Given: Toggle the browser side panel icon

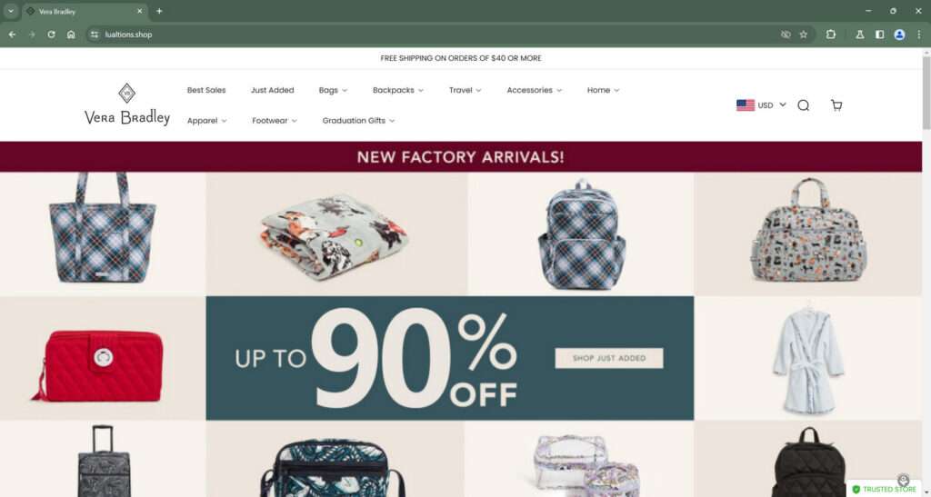Looking at the screenshot, I should click(x=879, y=35).
